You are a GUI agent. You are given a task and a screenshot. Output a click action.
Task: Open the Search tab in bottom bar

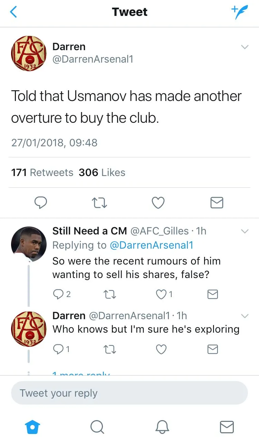[x=97, y=427]
